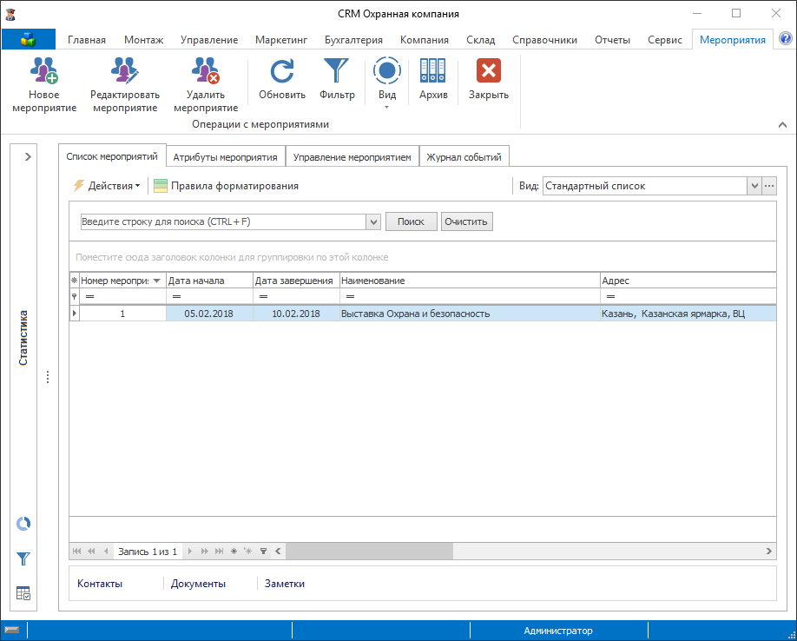Click the Наименование column header

[x=470, y=281]
